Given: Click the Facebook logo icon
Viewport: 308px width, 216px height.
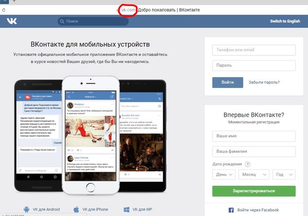Looking at the screenshot, I should (231, 210).
